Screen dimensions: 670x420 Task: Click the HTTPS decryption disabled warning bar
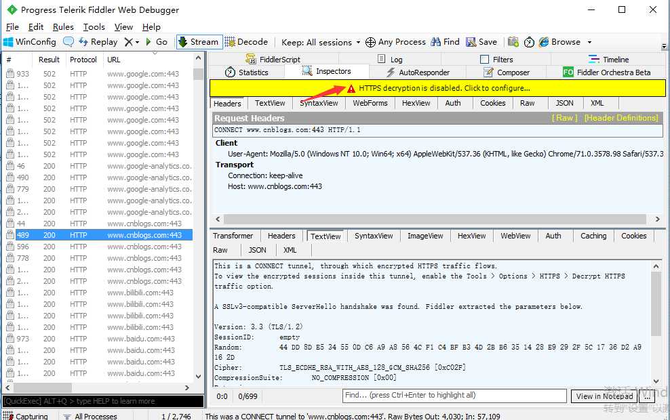[x=437, y=88]
